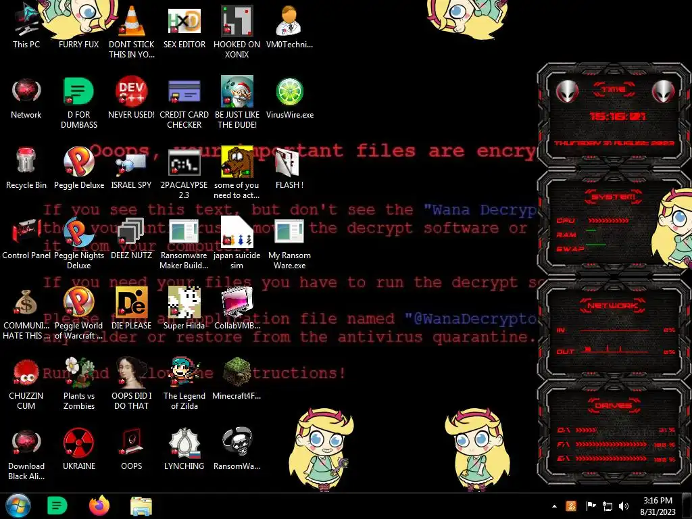The image size is (692, 519).
Task: Select the money bag COMMUNI... HATE THIS icon
Action: pyautogui.click(x=26, y=314)
